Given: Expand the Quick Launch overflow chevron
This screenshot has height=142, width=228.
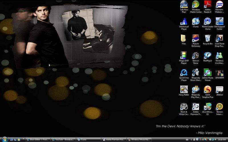Looking at the screenshot, I should point(23,139).
